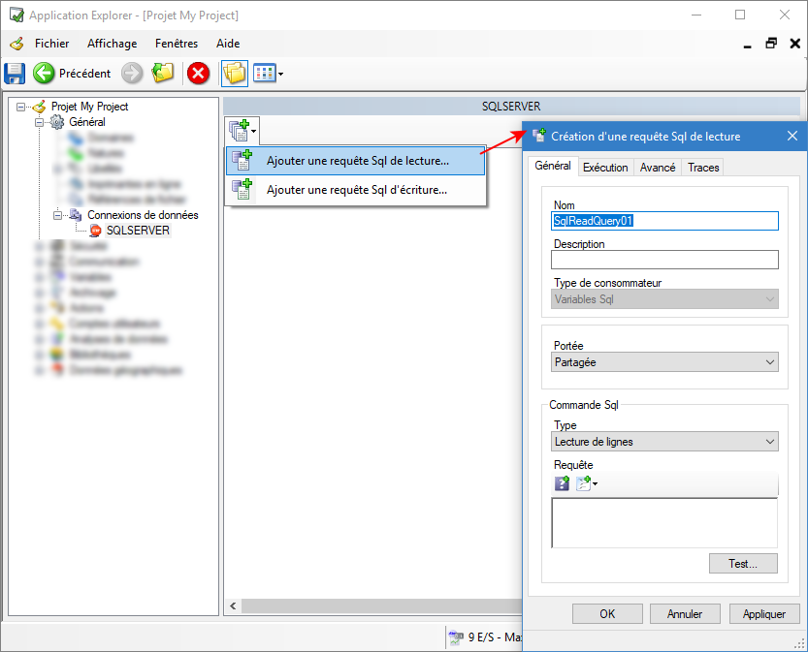Click into the Description text field

pos(664,260)
